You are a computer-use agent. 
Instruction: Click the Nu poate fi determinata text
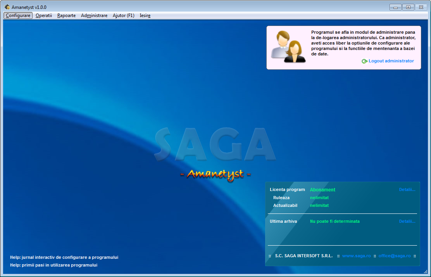335,221
